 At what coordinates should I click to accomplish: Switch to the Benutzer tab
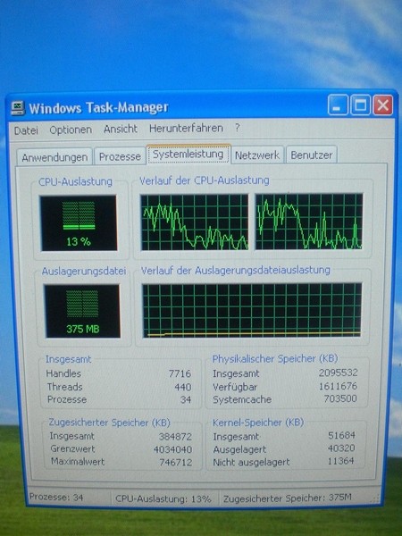(312, 155)
